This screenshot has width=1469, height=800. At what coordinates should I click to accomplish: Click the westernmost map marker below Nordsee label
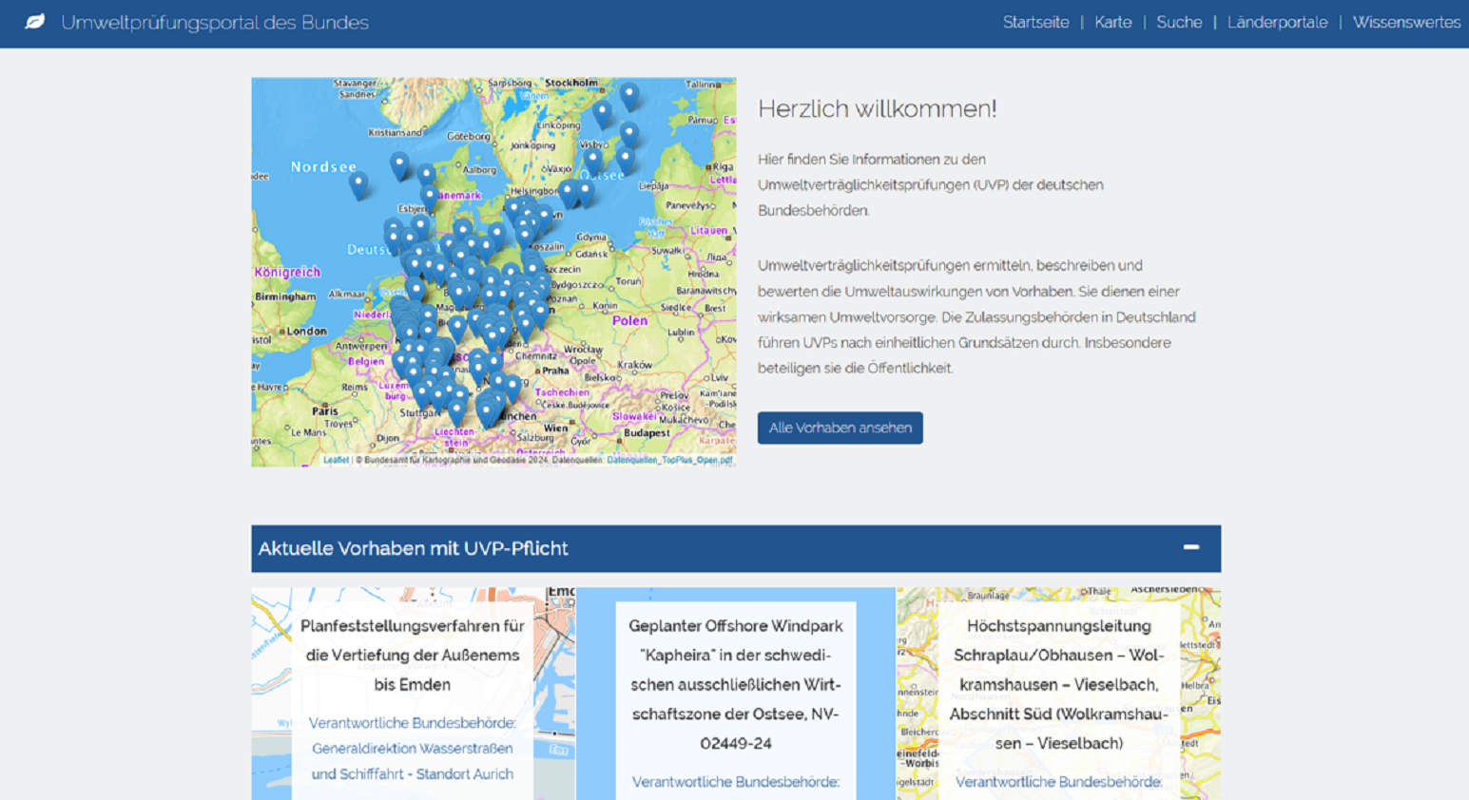pyautogui.click(x=358, y=183)
